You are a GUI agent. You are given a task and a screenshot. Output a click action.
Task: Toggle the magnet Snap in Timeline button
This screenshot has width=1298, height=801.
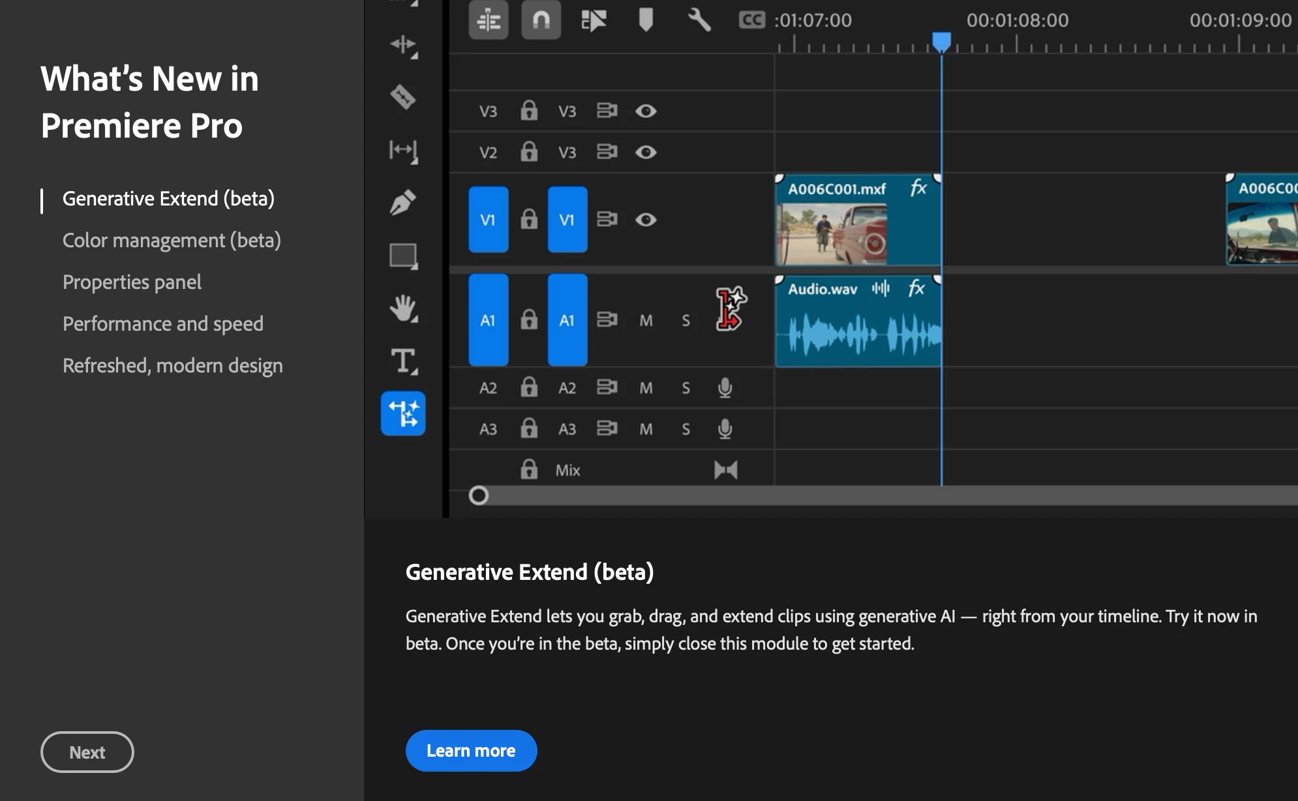coord(541,20)
